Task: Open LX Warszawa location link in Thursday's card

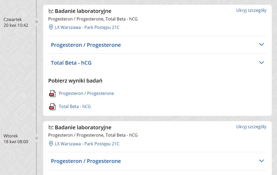Action: tap(87, 27)
